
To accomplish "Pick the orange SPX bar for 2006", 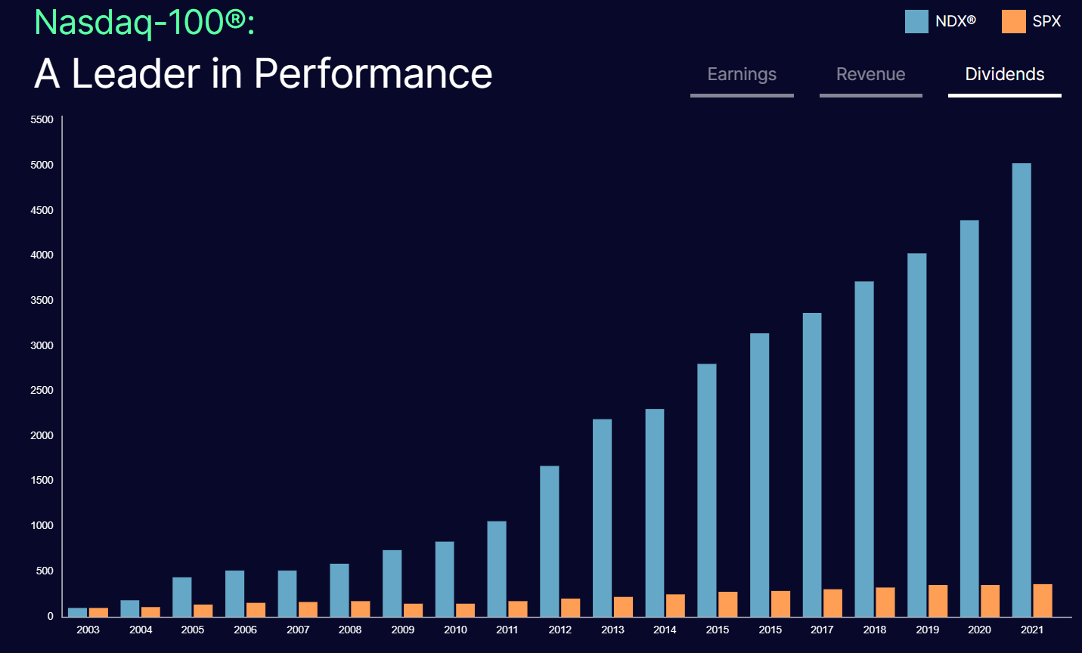I will (x=256, y=610).
